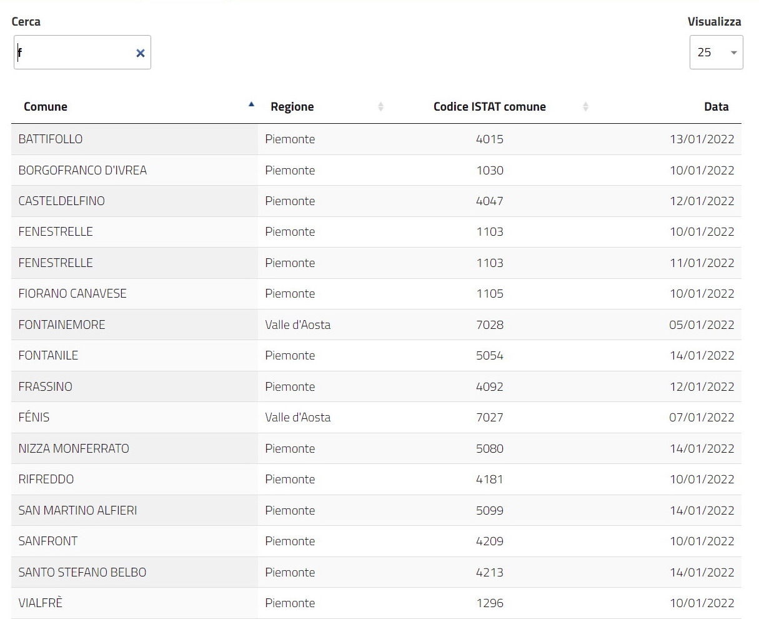
Task: Click ISTAT code 7028 cell
Action: click(489, 325)
